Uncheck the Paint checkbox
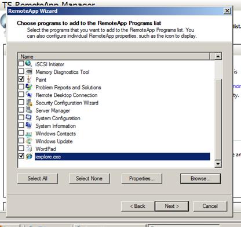The image size is (241, 227). click(21, 79)
